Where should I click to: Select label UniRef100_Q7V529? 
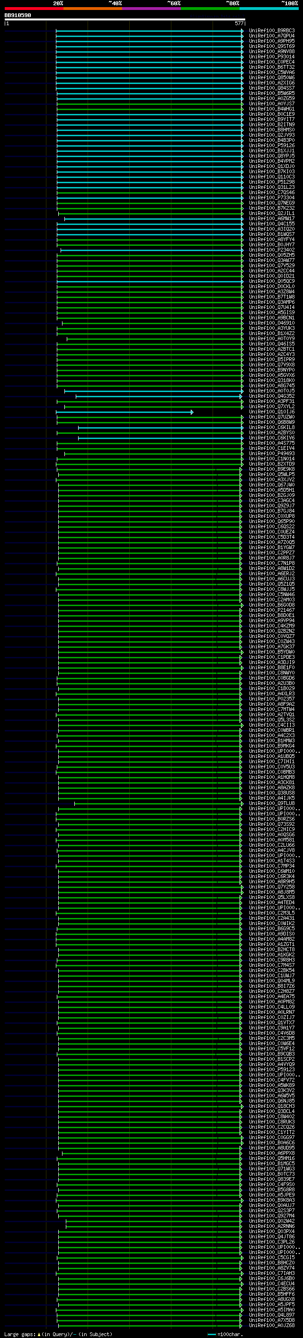pos(272,265)
